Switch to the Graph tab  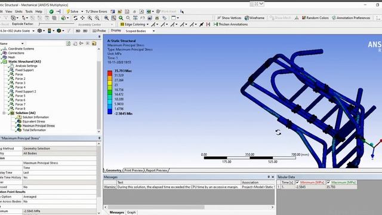(x=131, y=213)
